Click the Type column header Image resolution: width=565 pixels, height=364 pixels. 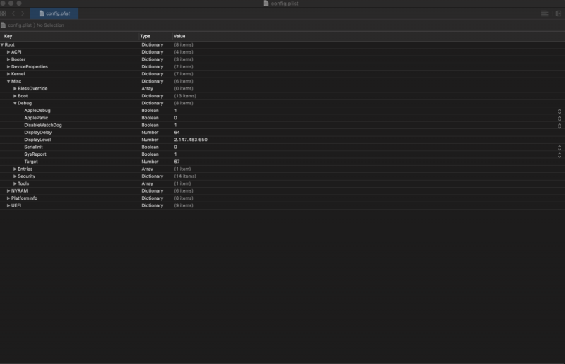pos(145,37)
